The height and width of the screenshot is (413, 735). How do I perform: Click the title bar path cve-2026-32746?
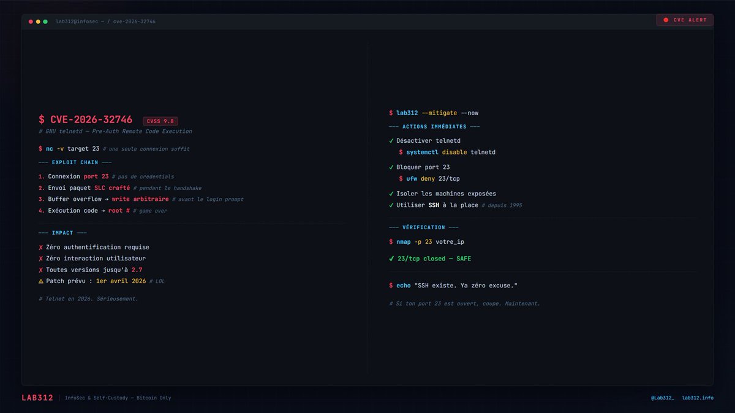coord(134,21)
